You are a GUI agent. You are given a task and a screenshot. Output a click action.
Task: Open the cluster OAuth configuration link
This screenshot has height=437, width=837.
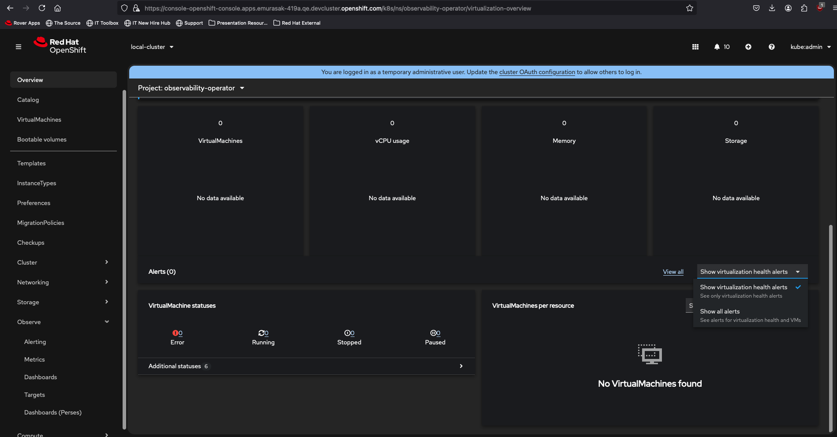pyautogui.click(x=537, y=72)
